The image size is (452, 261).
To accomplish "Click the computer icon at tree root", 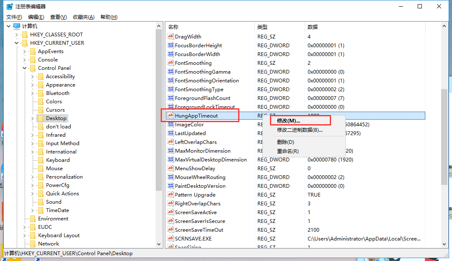I will click(x=17, y=26).
